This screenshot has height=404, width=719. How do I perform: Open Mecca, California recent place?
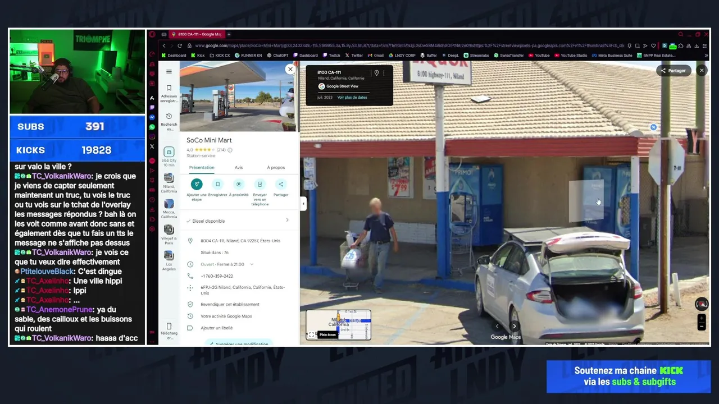tap(169, 209)
